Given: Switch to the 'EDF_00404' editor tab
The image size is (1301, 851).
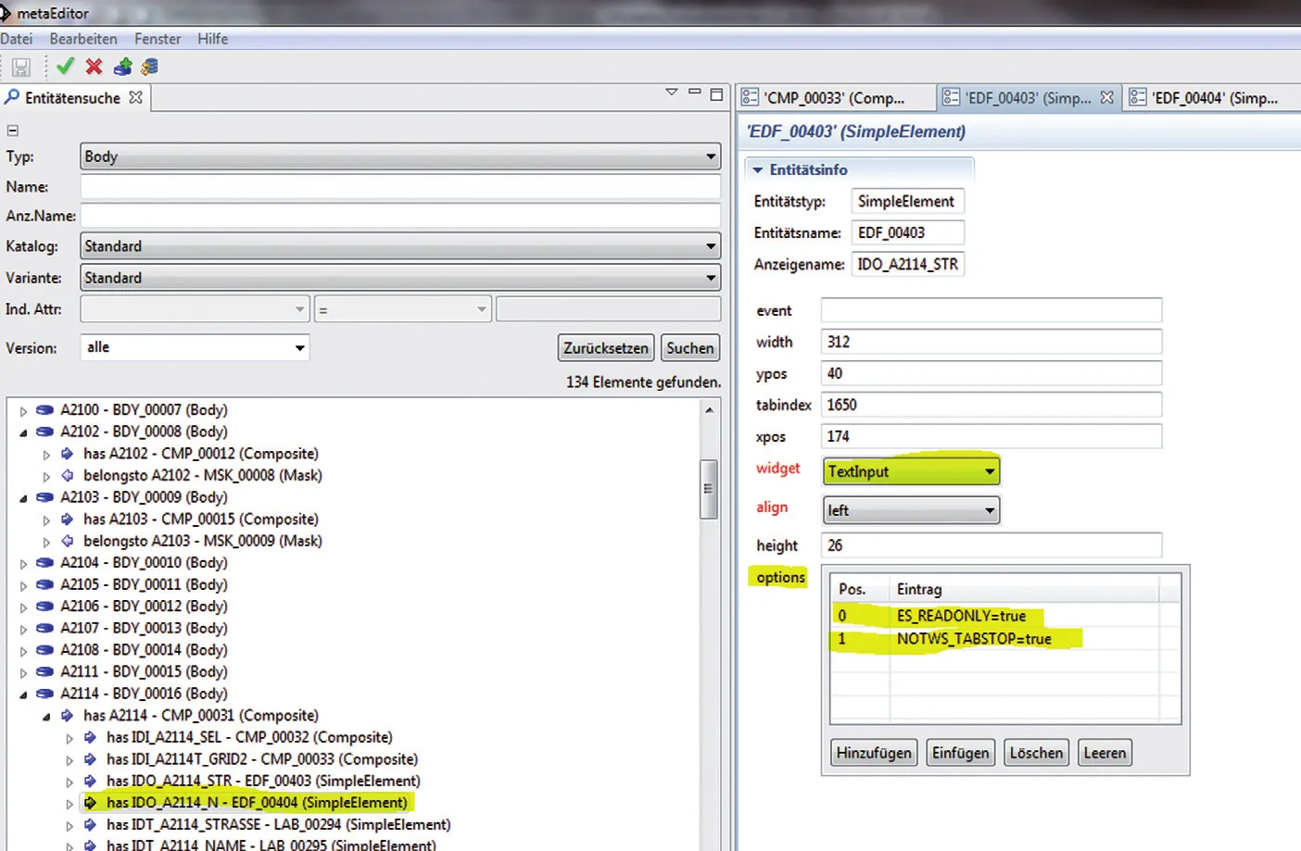Looking at the screenshot, I should tap(1214, 97).
